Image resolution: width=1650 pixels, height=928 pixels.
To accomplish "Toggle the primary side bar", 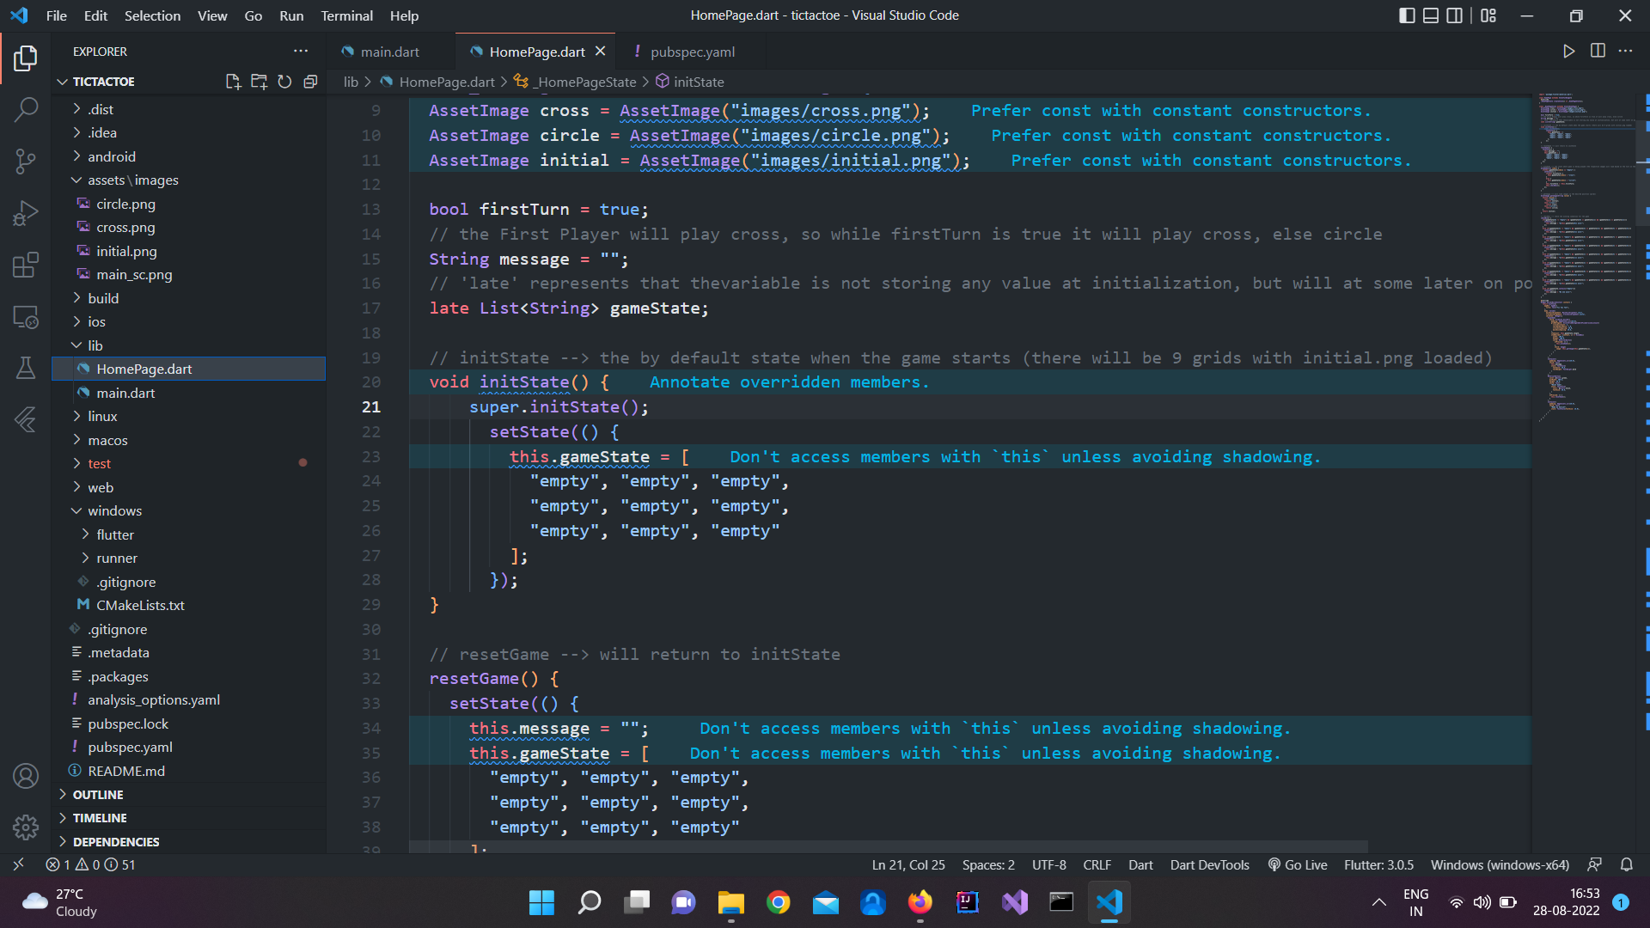I will click(1407, 15).
